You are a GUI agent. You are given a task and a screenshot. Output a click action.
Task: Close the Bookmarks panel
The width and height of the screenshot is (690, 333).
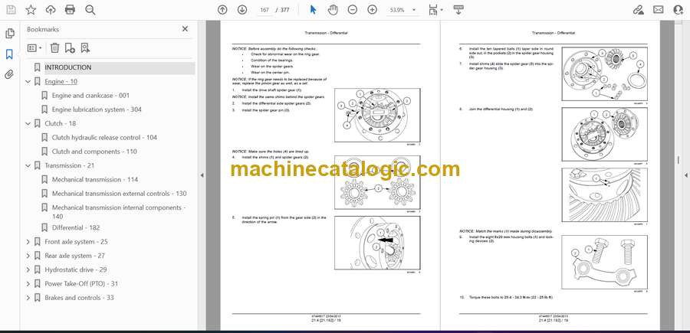(185, 29)
